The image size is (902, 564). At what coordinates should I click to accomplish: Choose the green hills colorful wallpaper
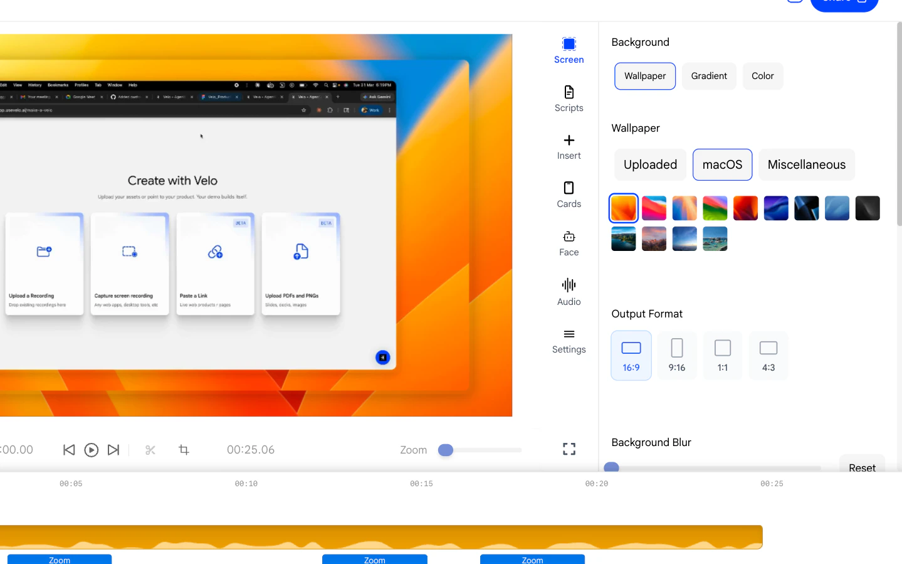[715, 208]
